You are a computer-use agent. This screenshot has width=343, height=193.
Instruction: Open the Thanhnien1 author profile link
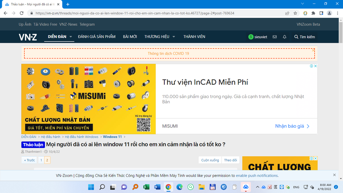(33, 152)
